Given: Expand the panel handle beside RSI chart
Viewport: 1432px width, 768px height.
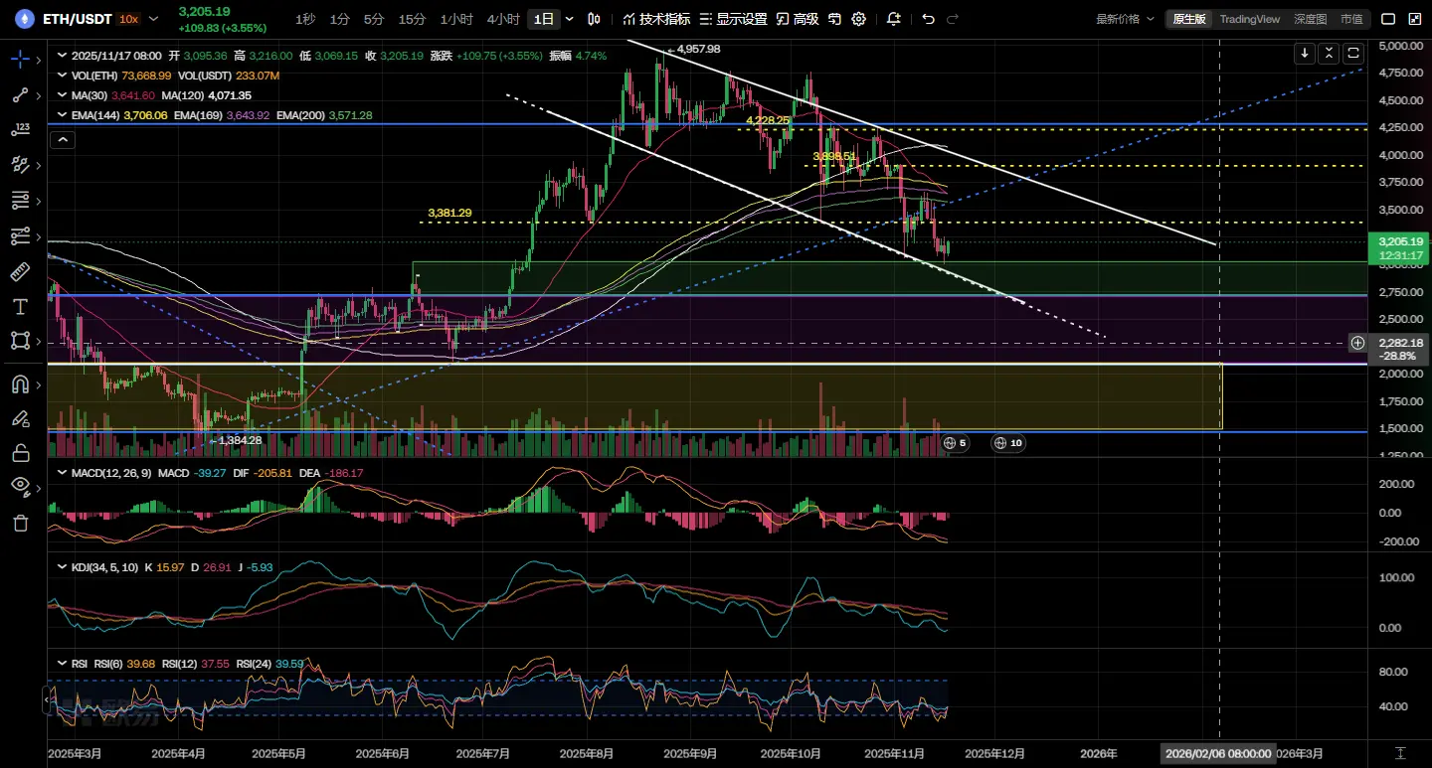Looking at the screenshot, I should (44, 701).
